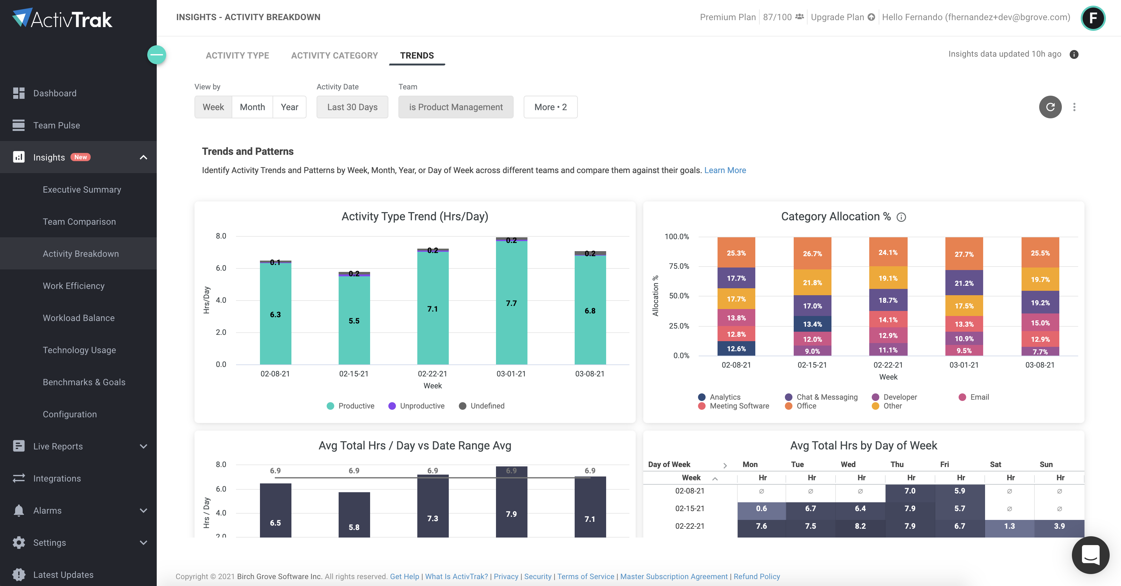
Task: Click the Latest Updates badge icon
Action: pos(19,575)
